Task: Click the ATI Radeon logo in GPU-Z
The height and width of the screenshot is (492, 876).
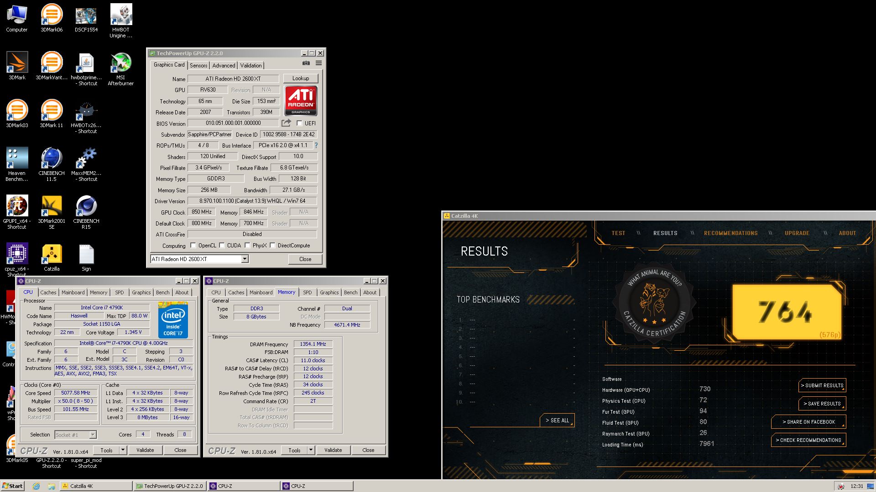Action: pyautogui.click(x=301, y=101)
